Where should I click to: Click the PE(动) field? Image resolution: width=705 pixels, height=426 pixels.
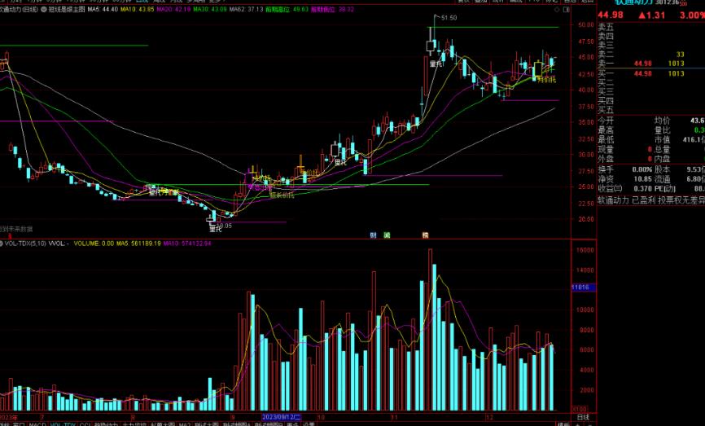point(680,189)
